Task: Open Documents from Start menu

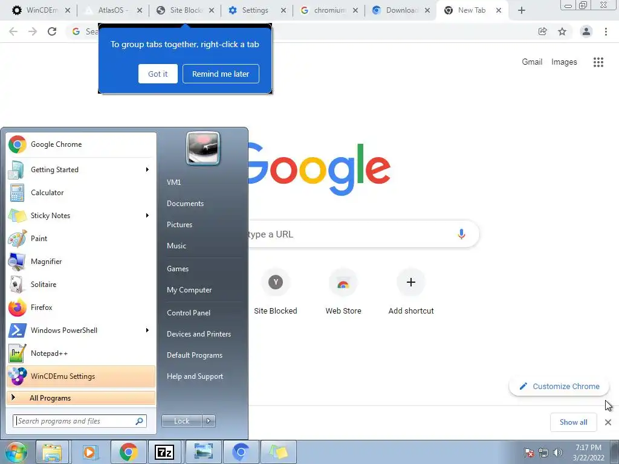Action: coord(185,204)
